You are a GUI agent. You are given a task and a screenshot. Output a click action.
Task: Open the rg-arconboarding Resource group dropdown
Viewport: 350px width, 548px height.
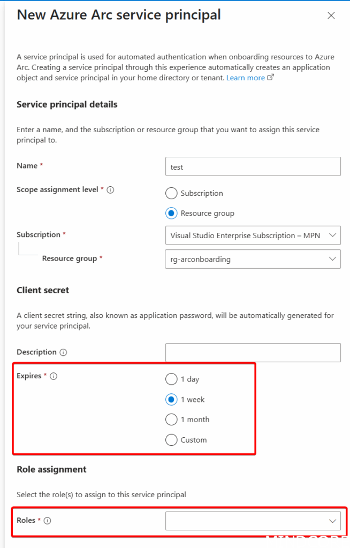pyautogui.click(x=253, y=259)
